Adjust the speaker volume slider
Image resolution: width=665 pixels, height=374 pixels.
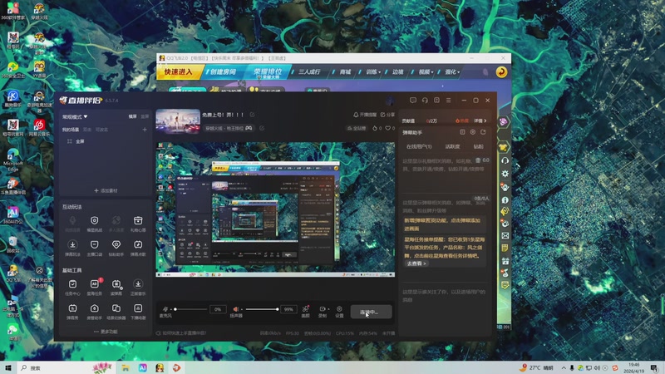click(x=262, y=309)
